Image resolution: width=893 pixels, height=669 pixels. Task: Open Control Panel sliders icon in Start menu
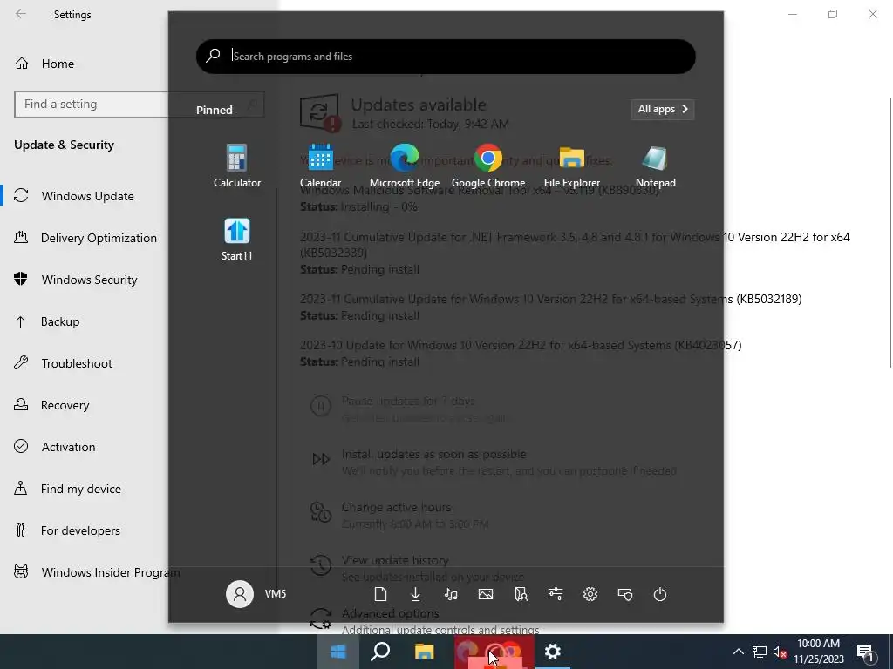point(556,594)
